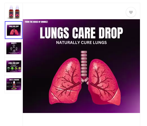
Task: Click the right bottle in first thumbnail
Action: click(17, 12)
